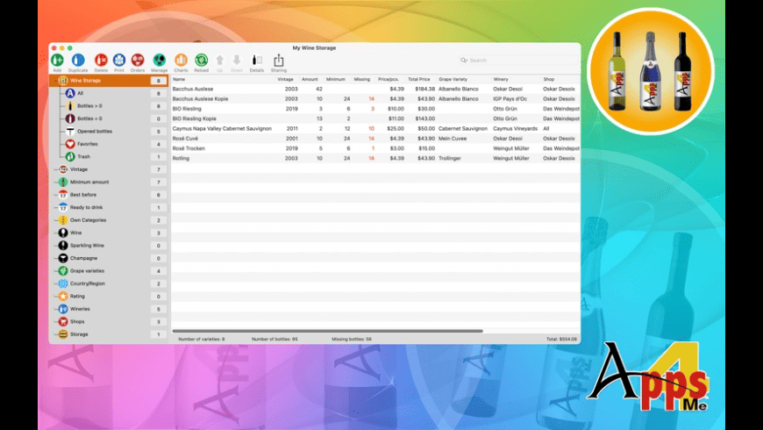763x430 pixels.
Task: Select the Shops category
Action: click(x=109, y=321)
